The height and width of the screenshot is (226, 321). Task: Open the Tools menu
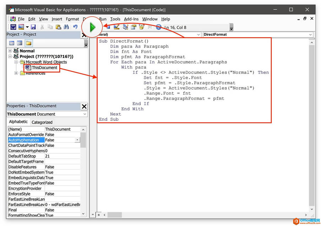[115, 19]
